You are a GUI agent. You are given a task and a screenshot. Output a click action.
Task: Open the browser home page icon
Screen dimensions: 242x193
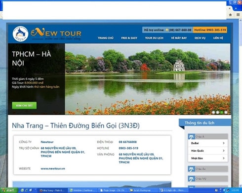coord(230,15)
